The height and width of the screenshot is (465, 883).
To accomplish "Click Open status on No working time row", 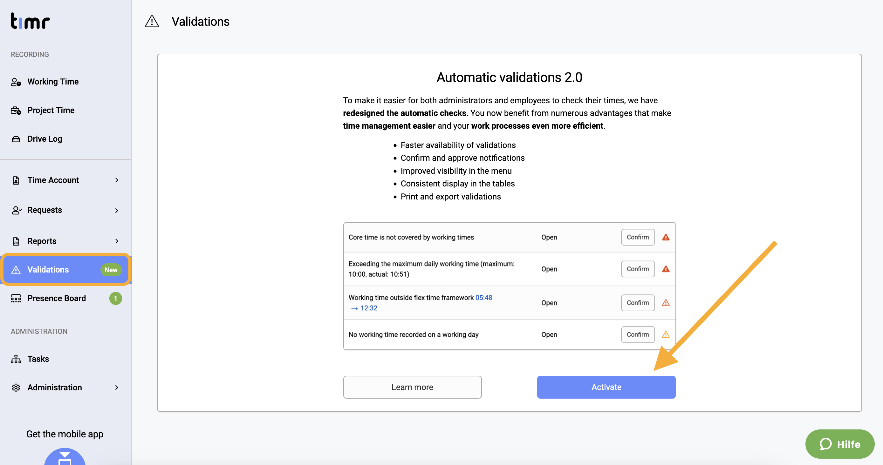I will [549, 335].
